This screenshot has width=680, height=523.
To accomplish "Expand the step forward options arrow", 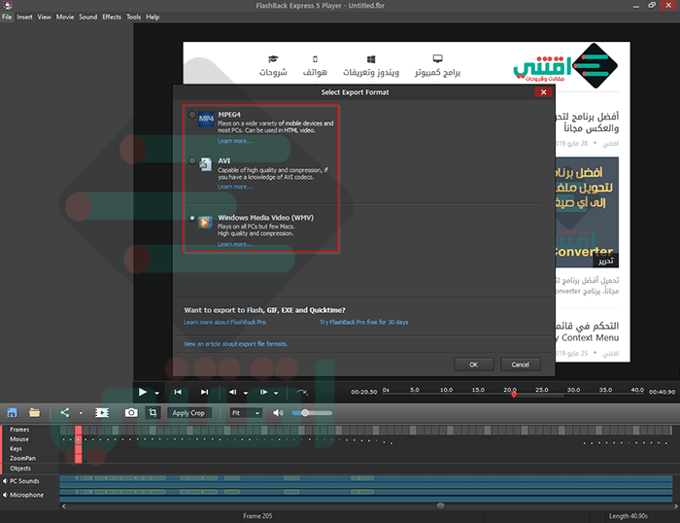I will click(x=276, y=393).
